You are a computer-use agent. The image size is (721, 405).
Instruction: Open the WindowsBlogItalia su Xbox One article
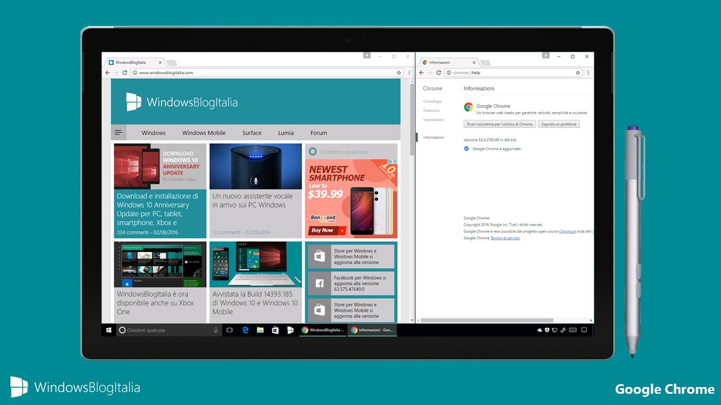click(155, 303)
